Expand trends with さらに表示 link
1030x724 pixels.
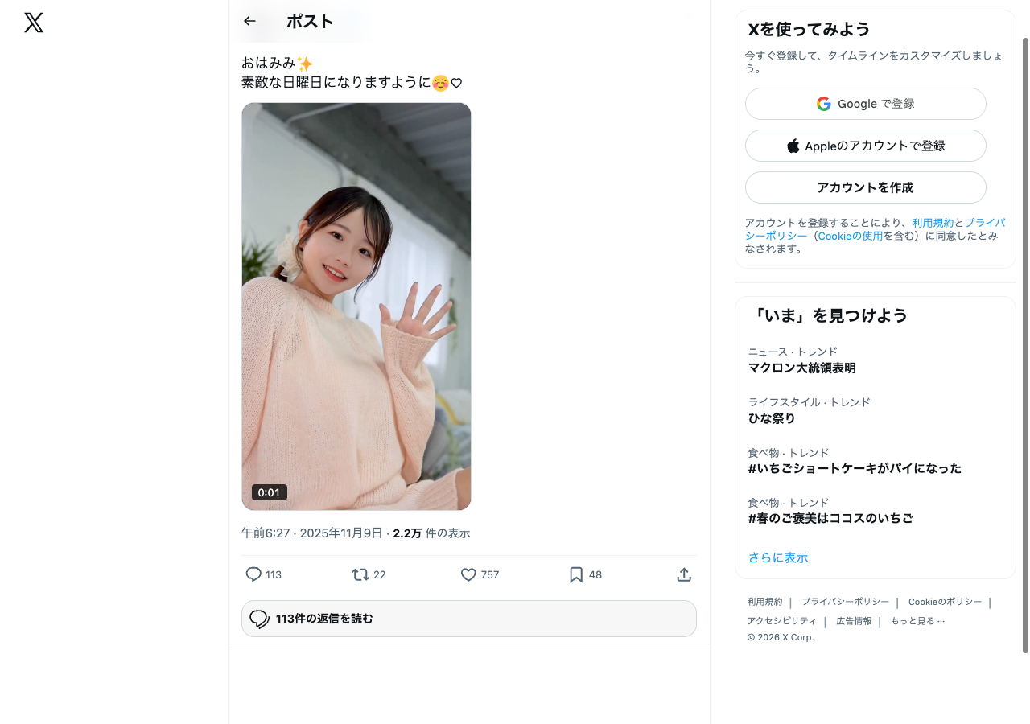click(778, 557)
